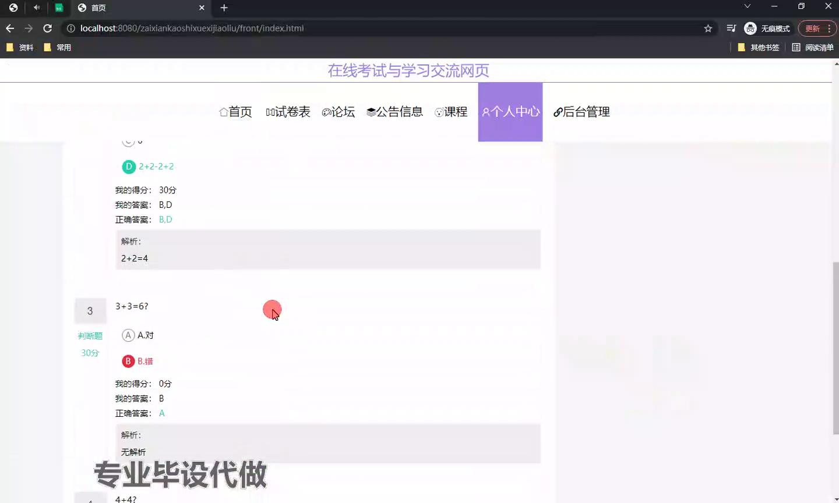Bookmark this page with star icon
The height and width of the screenshot is (503, 839).
(x=708, y=28)
